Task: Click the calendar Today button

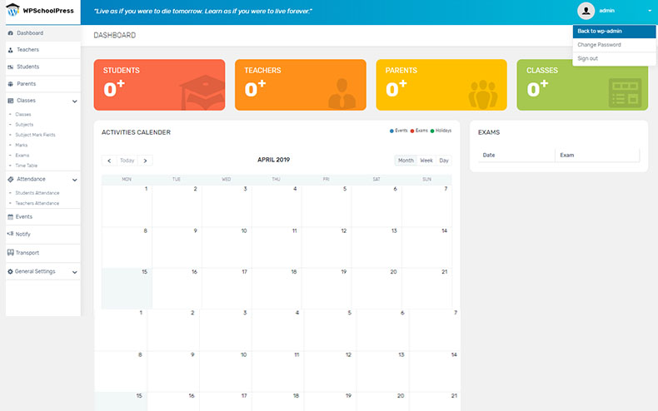Action: pyautogui.click(x=127, y=161)
